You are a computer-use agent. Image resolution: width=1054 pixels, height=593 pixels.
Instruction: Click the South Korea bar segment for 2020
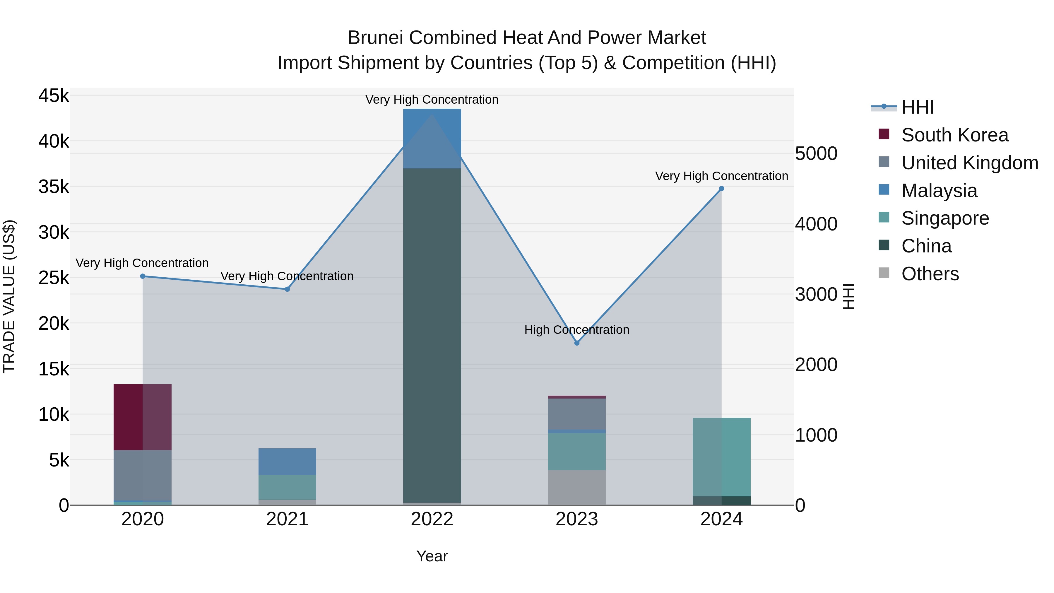point(142,417)
